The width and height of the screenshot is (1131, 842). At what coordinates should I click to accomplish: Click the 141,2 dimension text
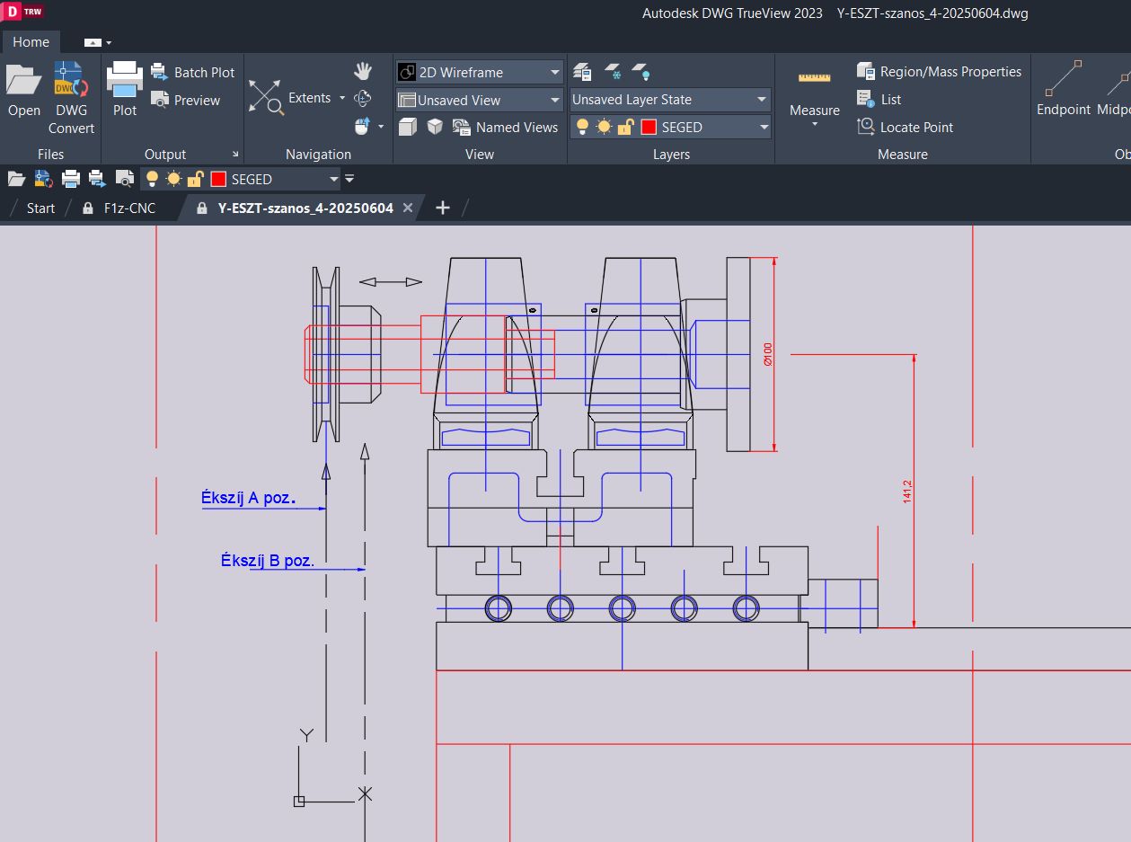coord(906,491)
